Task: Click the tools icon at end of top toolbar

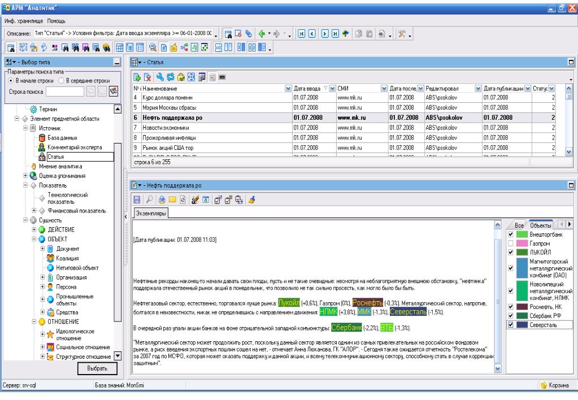Action: coord(402,34)
